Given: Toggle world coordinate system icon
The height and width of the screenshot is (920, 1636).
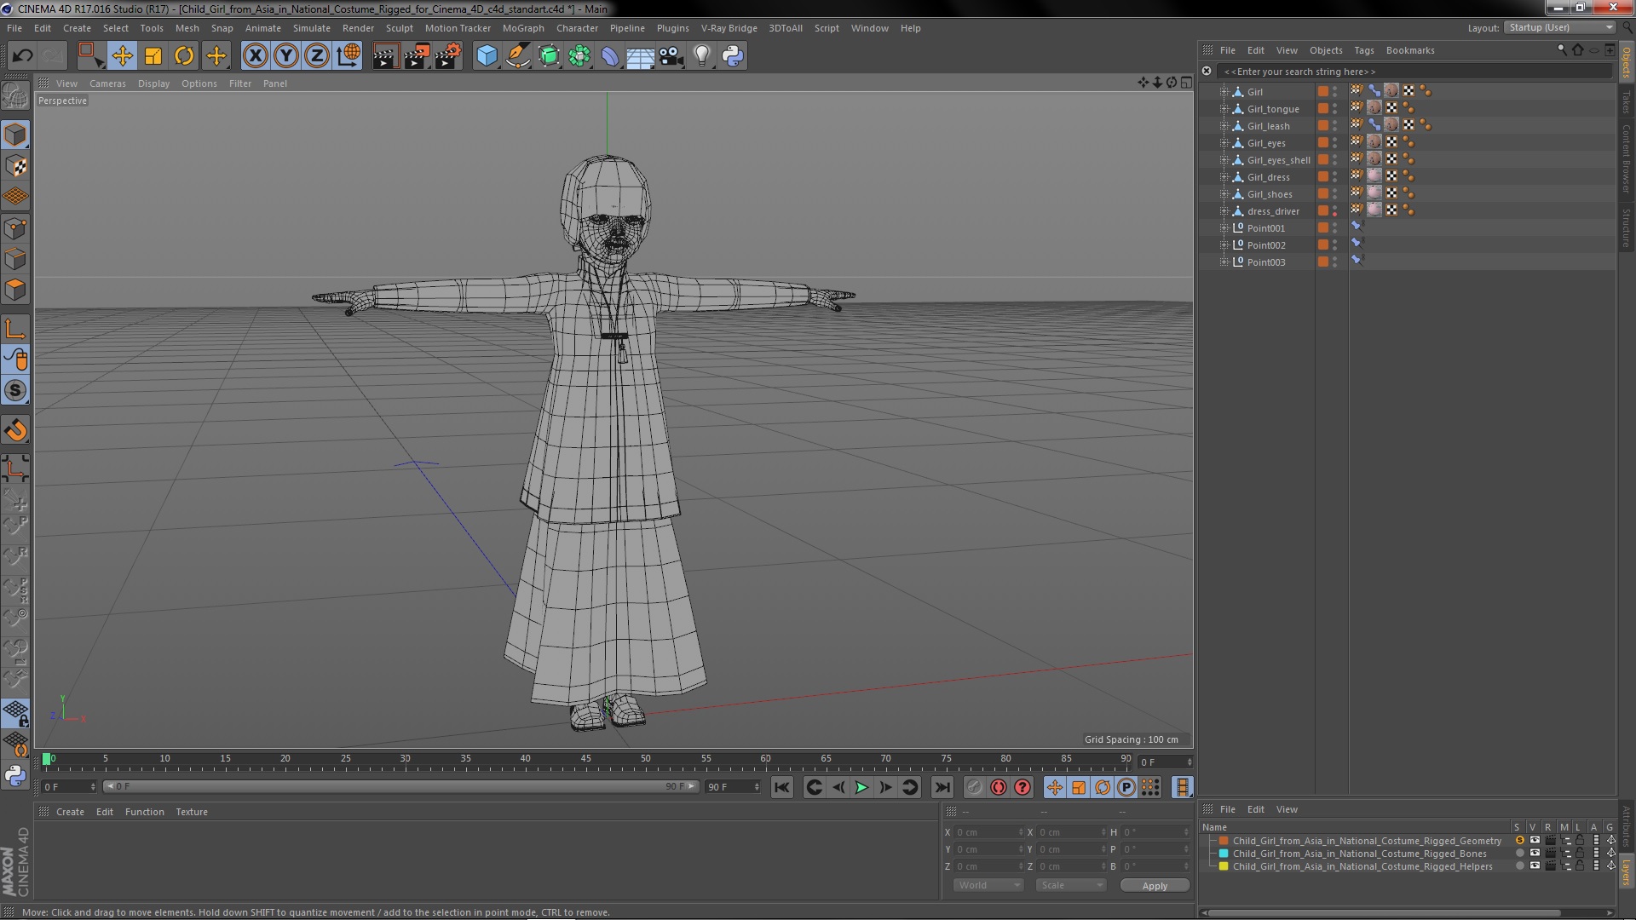Looking at the screenshot, I should click(x=349, y=56).
